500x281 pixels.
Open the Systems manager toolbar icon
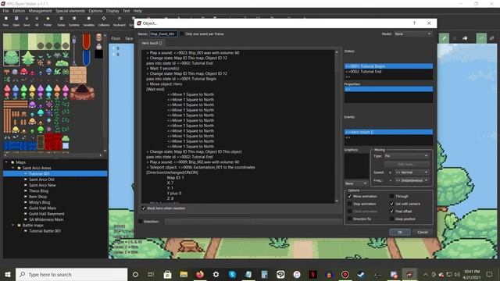74,21
